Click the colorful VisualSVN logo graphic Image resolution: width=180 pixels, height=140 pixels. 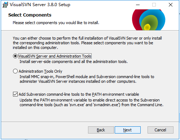[149, 20]
